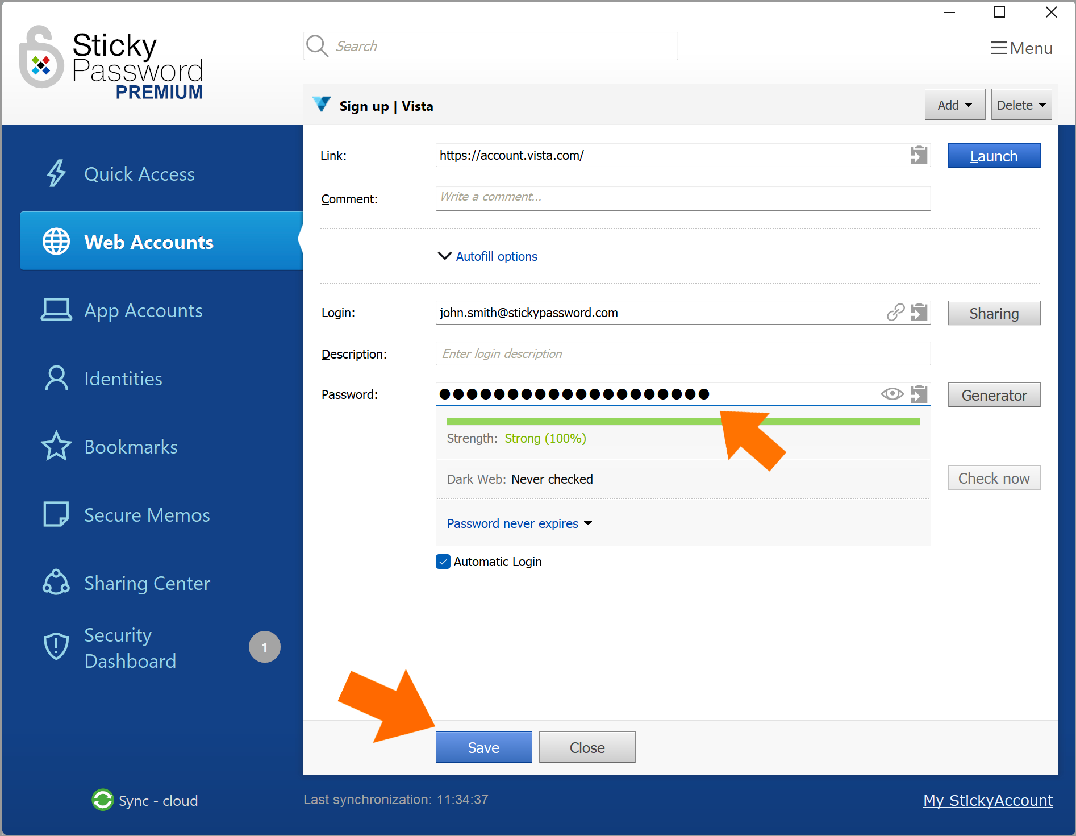The width and height of the screenshot is (1076, 836).
Task: Click Last synchronization time text
Action: click(396, 800)
